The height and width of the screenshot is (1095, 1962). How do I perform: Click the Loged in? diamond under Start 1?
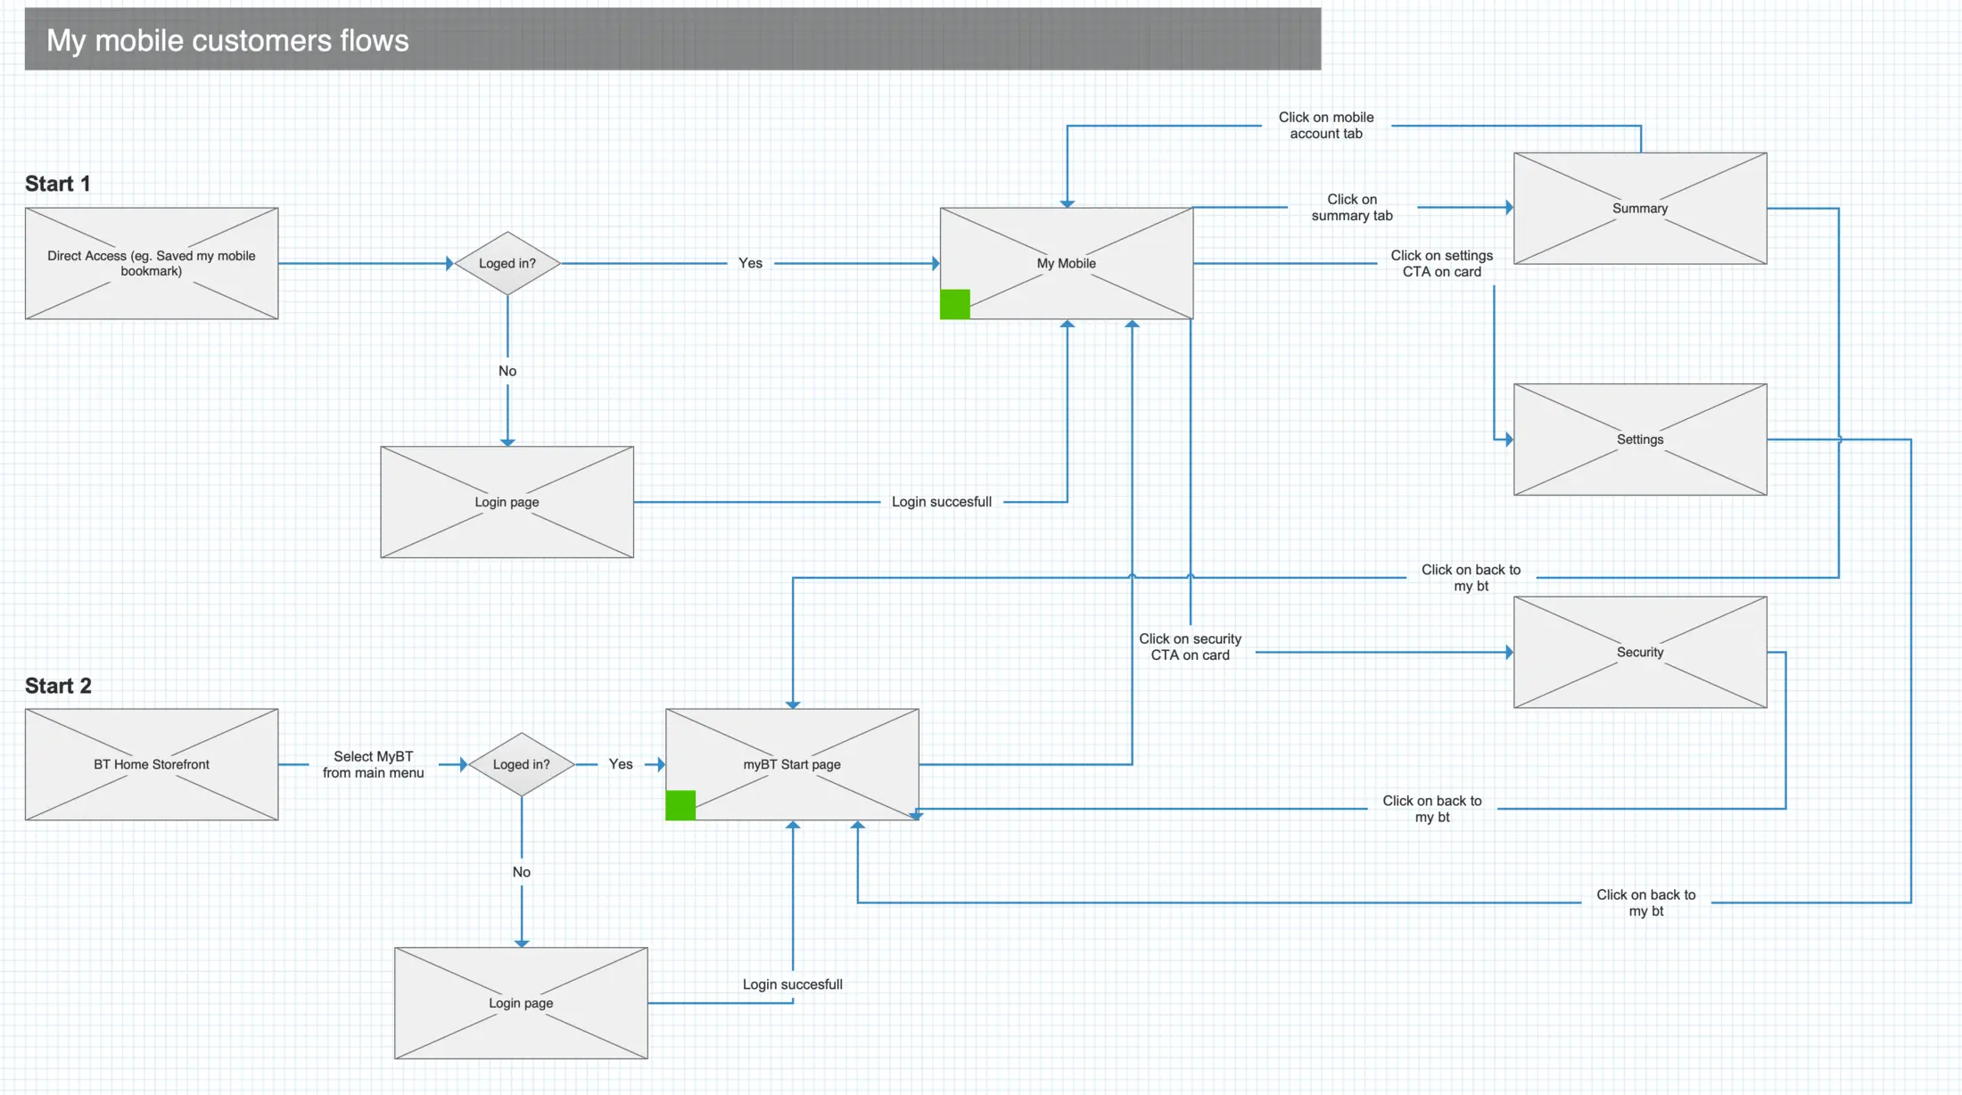tap(507, 263)
